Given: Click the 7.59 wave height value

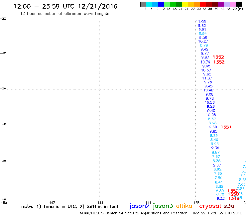Looking at the screenshot, I should (218, 178).
